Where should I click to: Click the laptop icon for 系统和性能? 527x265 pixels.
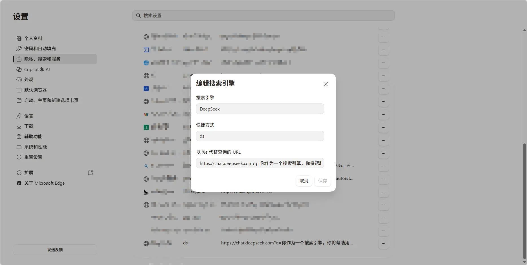pyautogui.click(x=19, y=147)
